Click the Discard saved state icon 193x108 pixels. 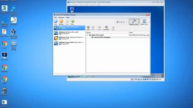coord(67,21)
